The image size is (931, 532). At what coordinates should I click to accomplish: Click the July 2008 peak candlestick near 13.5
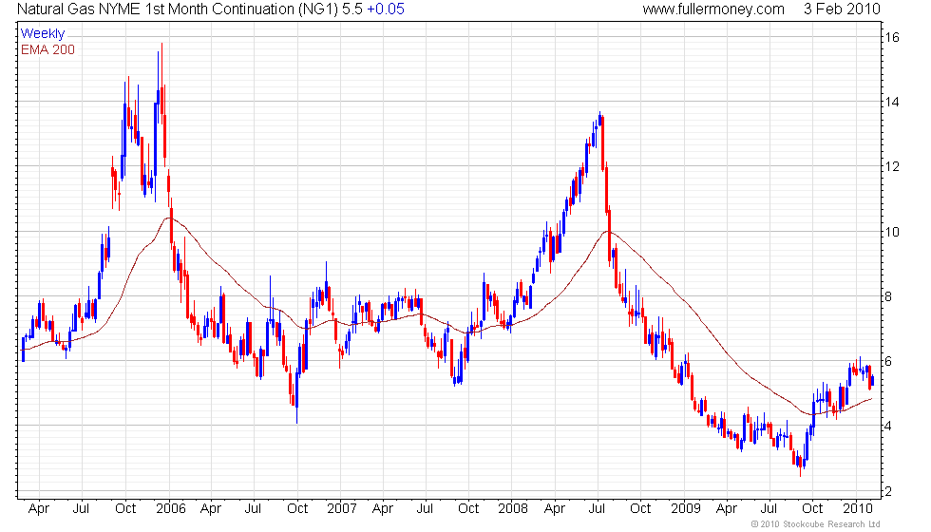(x=599, y=119)
